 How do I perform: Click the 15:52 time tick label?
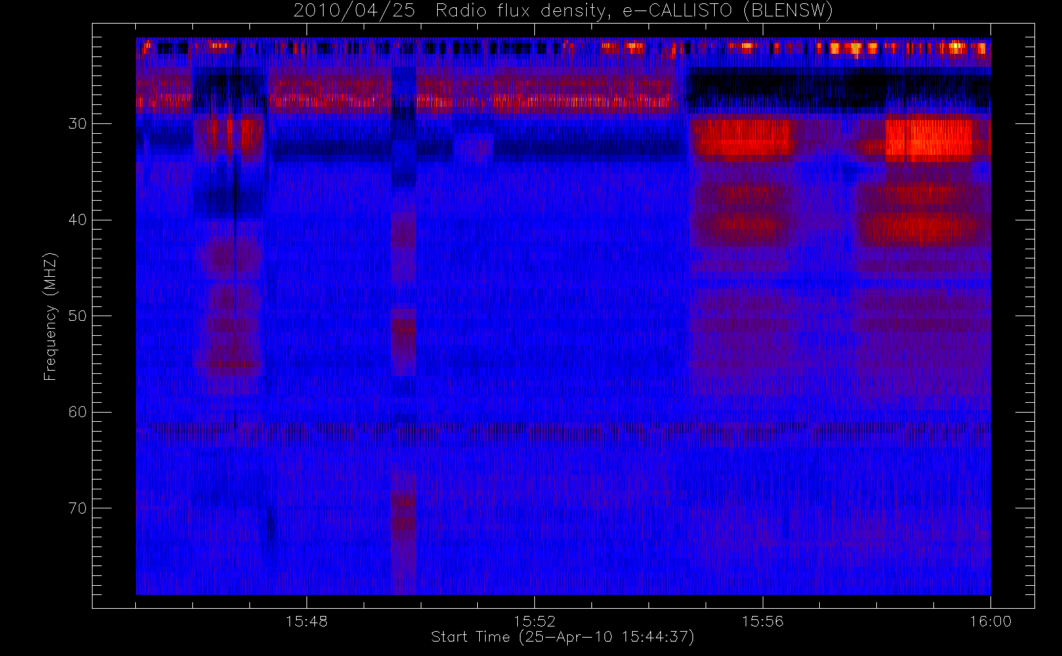534,621
